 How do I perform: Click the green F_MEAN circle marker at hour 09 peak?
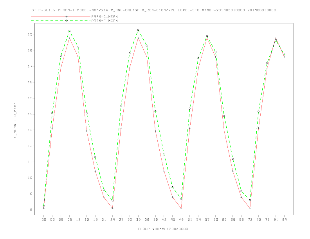[69, 31]
